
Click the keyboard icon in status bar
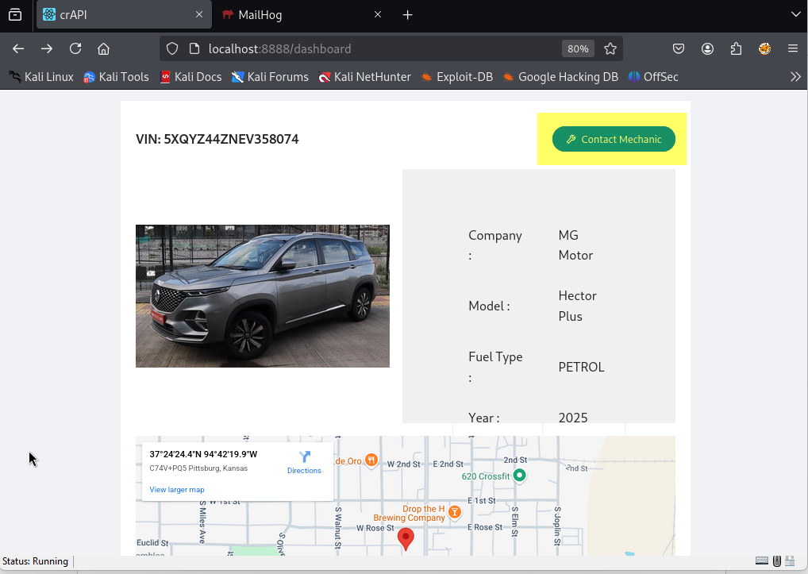762,561
